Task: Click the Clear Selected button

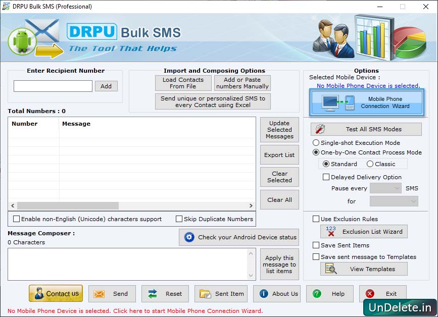Action: point(279,177)
